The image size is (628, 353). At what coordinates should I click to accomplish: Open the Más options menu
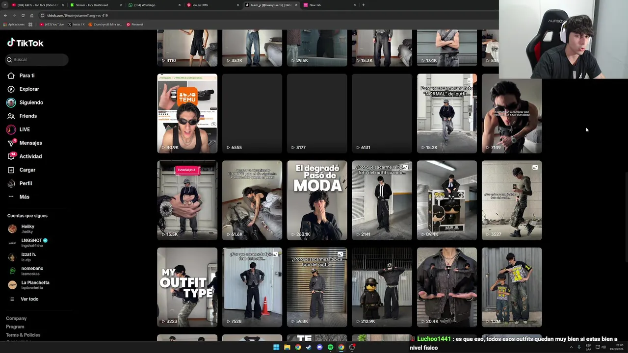pyautogui.click(x=18, y=197)
